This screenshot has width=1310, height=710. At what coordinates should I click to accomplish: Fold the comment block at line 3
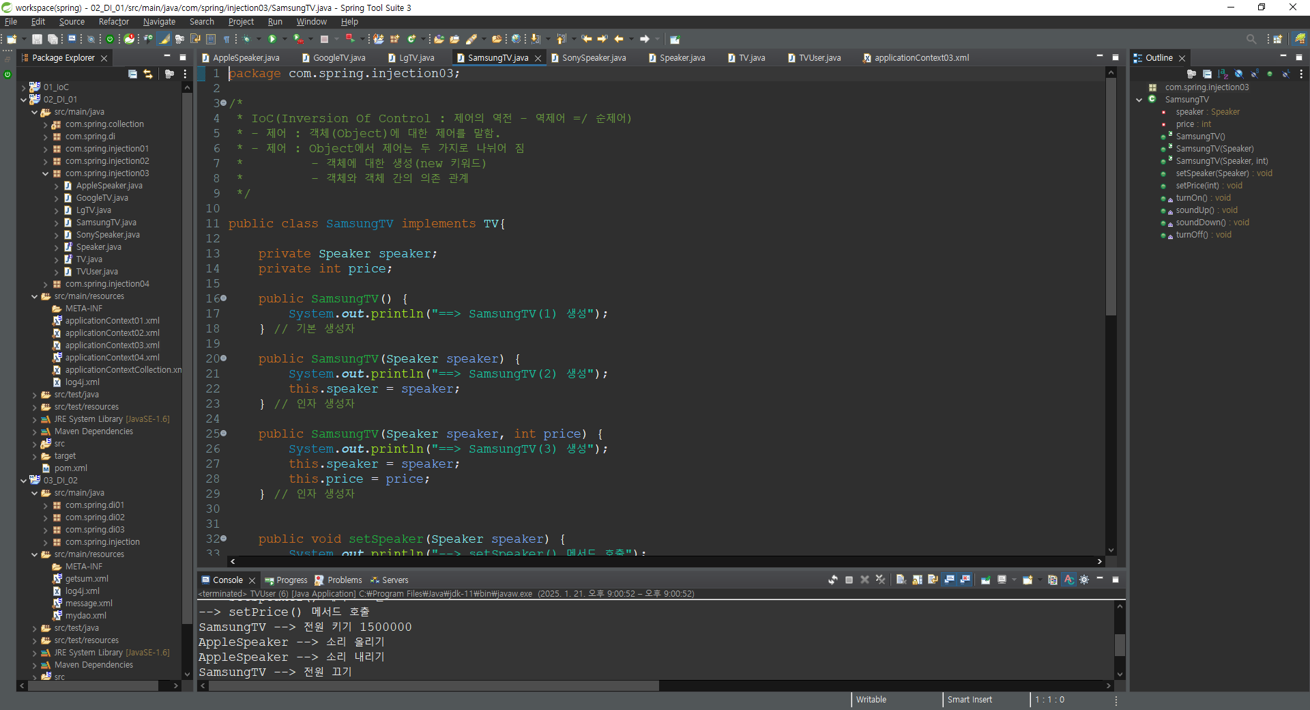tap(223, 103)
